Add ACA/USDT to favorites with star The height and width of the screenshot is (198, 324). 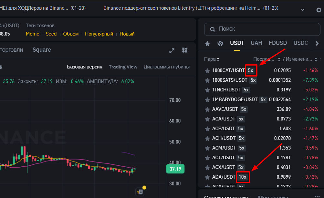(207, 119)
